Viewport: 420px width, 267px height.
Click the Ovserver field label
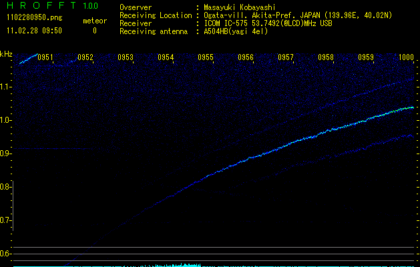coord(136,7)
